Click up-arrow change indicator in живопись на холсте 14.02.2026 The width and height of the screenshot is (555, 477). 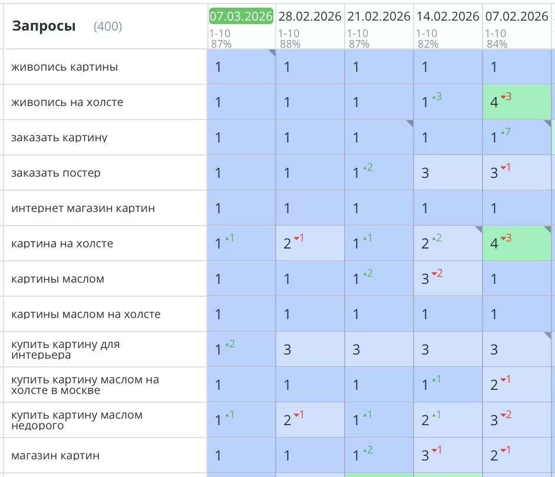click(x=437, y=97)
